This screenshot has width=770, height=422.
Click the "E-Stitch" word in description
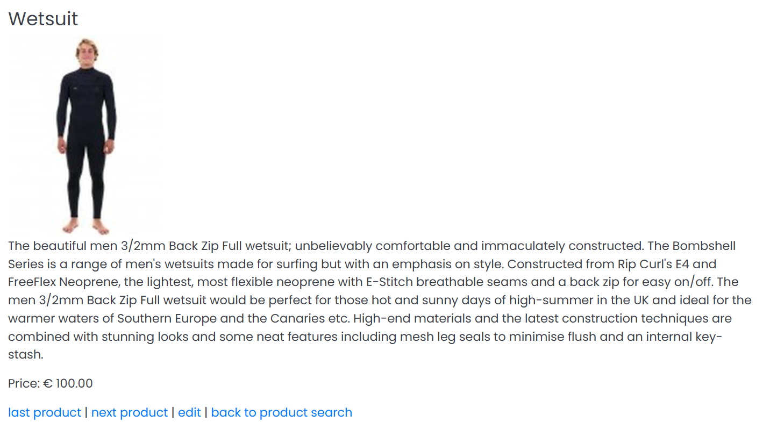[x=390, y=282]
